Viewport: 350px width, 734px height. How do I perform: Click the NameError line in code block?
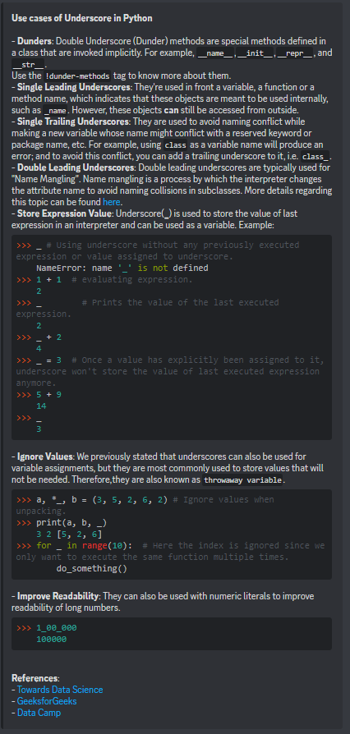click(122, 268)
